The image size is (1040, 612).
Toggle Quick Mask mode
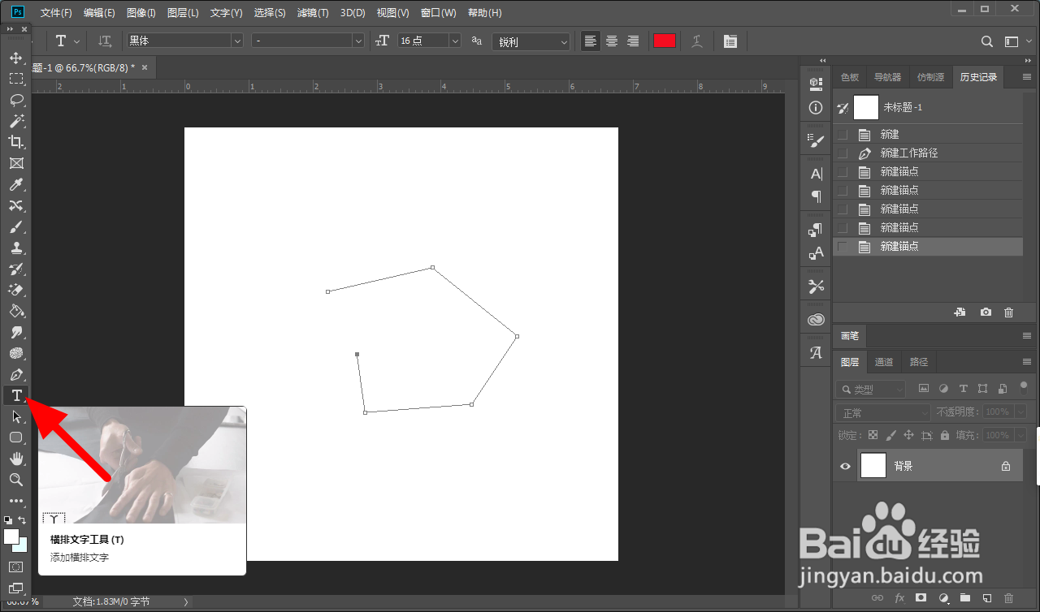point(15,566)
